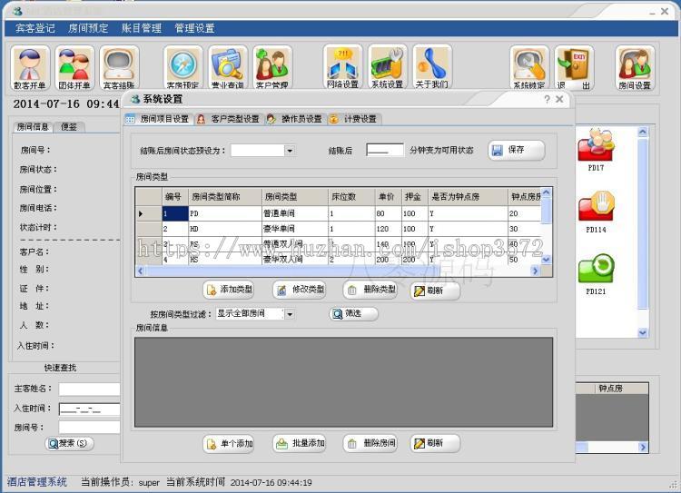Click 系统锁定 system lock icon
The width and height of the screenshot is (681, 493).
529,68
